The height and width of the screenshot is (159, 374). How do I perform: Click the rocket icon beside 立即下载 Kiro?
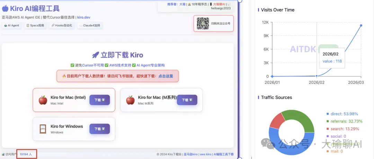point(96,55)
